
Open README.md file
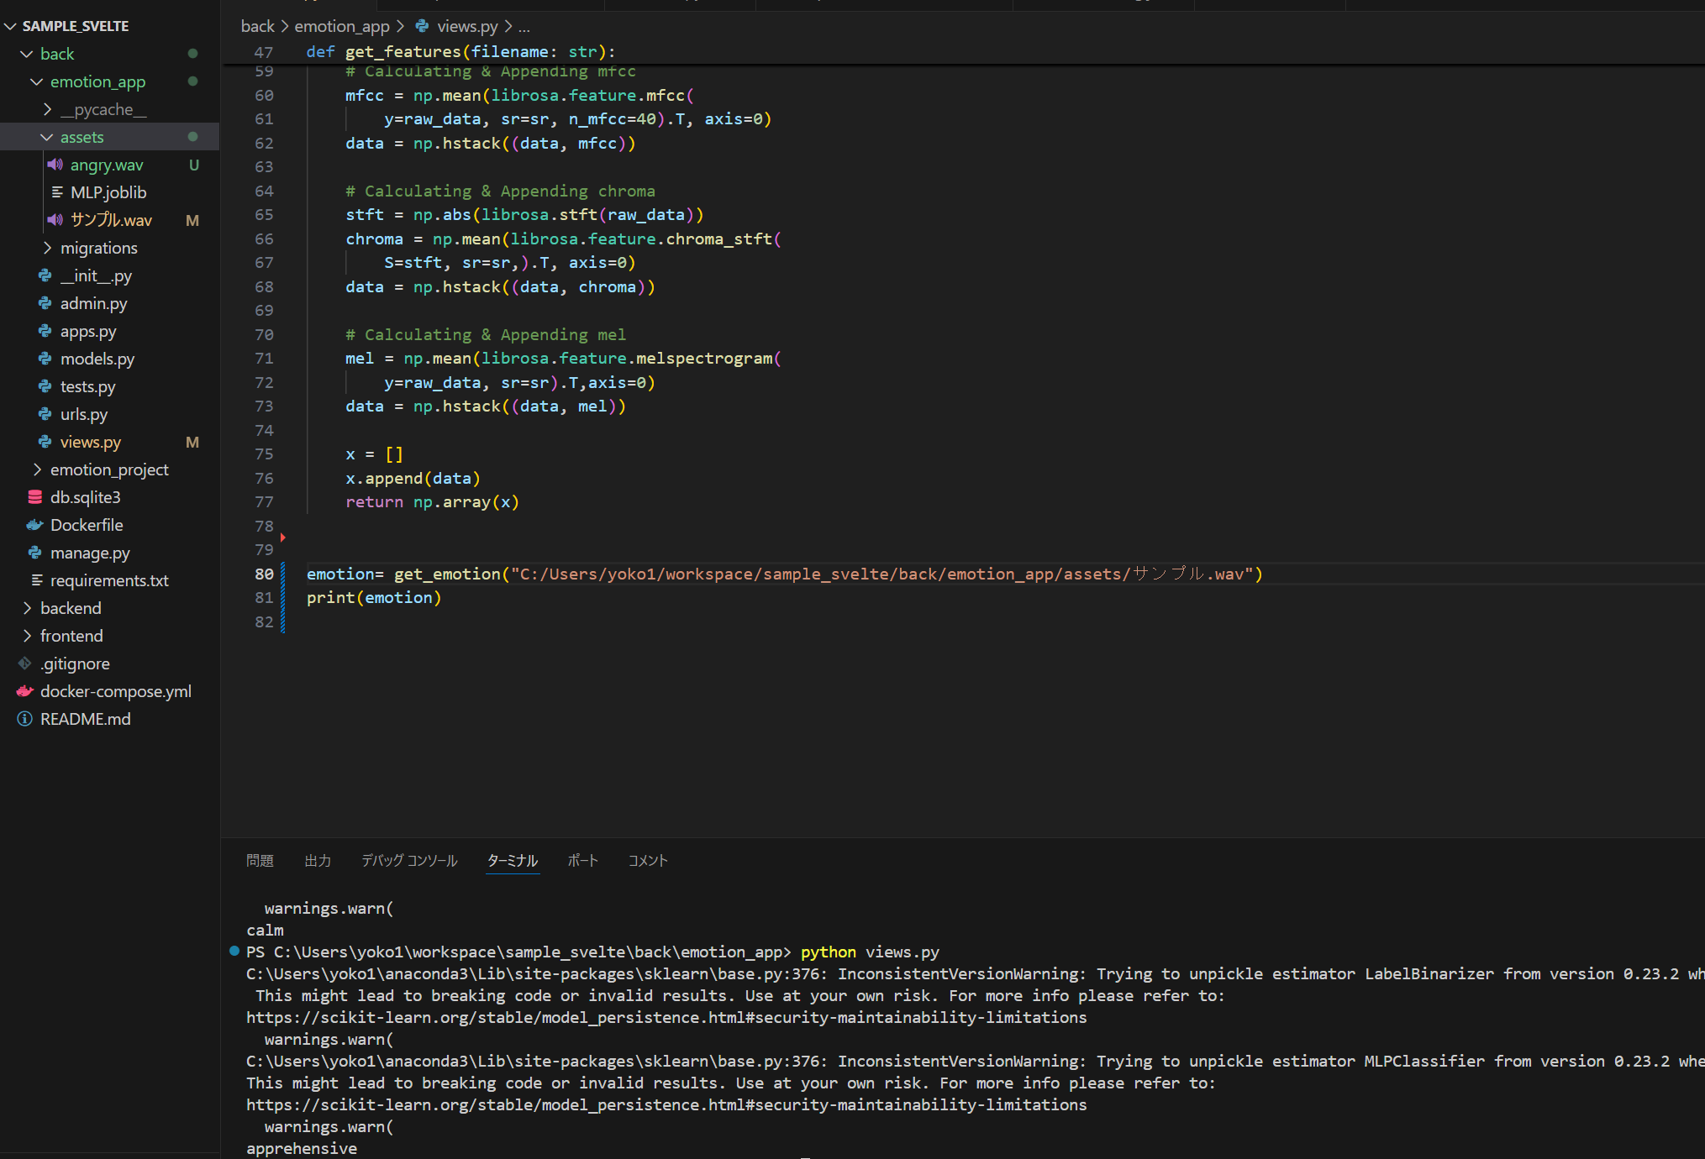[x=86, y=719]
